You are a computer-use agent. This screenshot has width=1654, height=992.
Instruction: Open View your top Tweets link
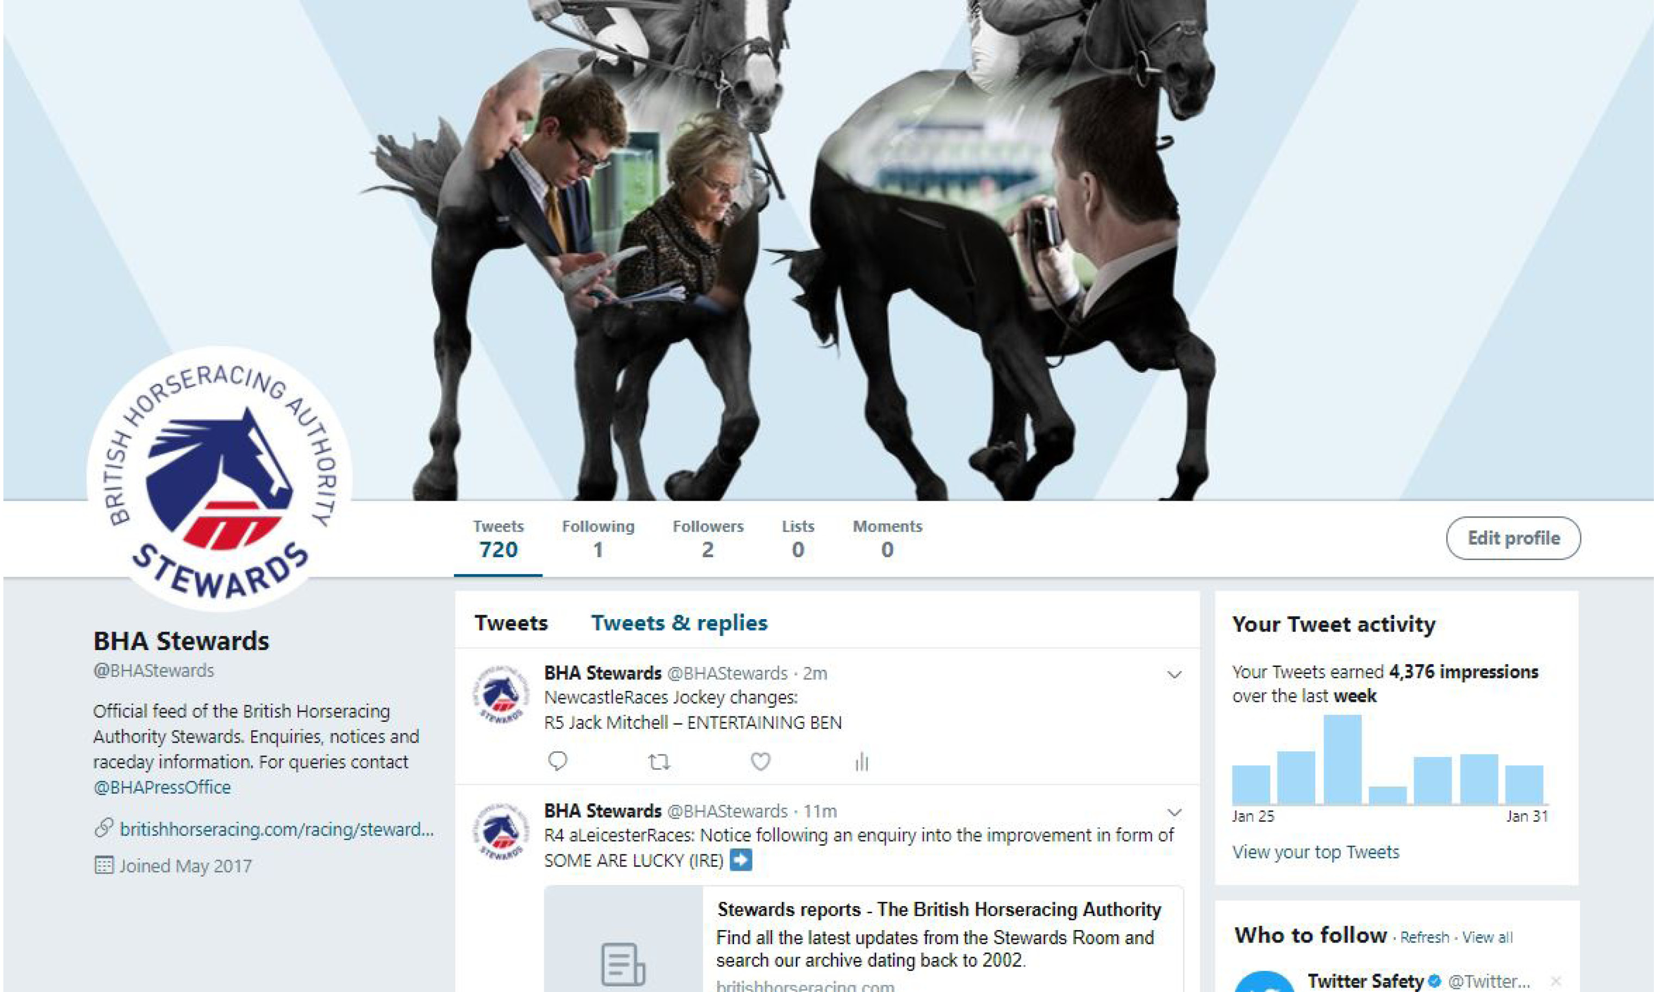(1315, 852)
